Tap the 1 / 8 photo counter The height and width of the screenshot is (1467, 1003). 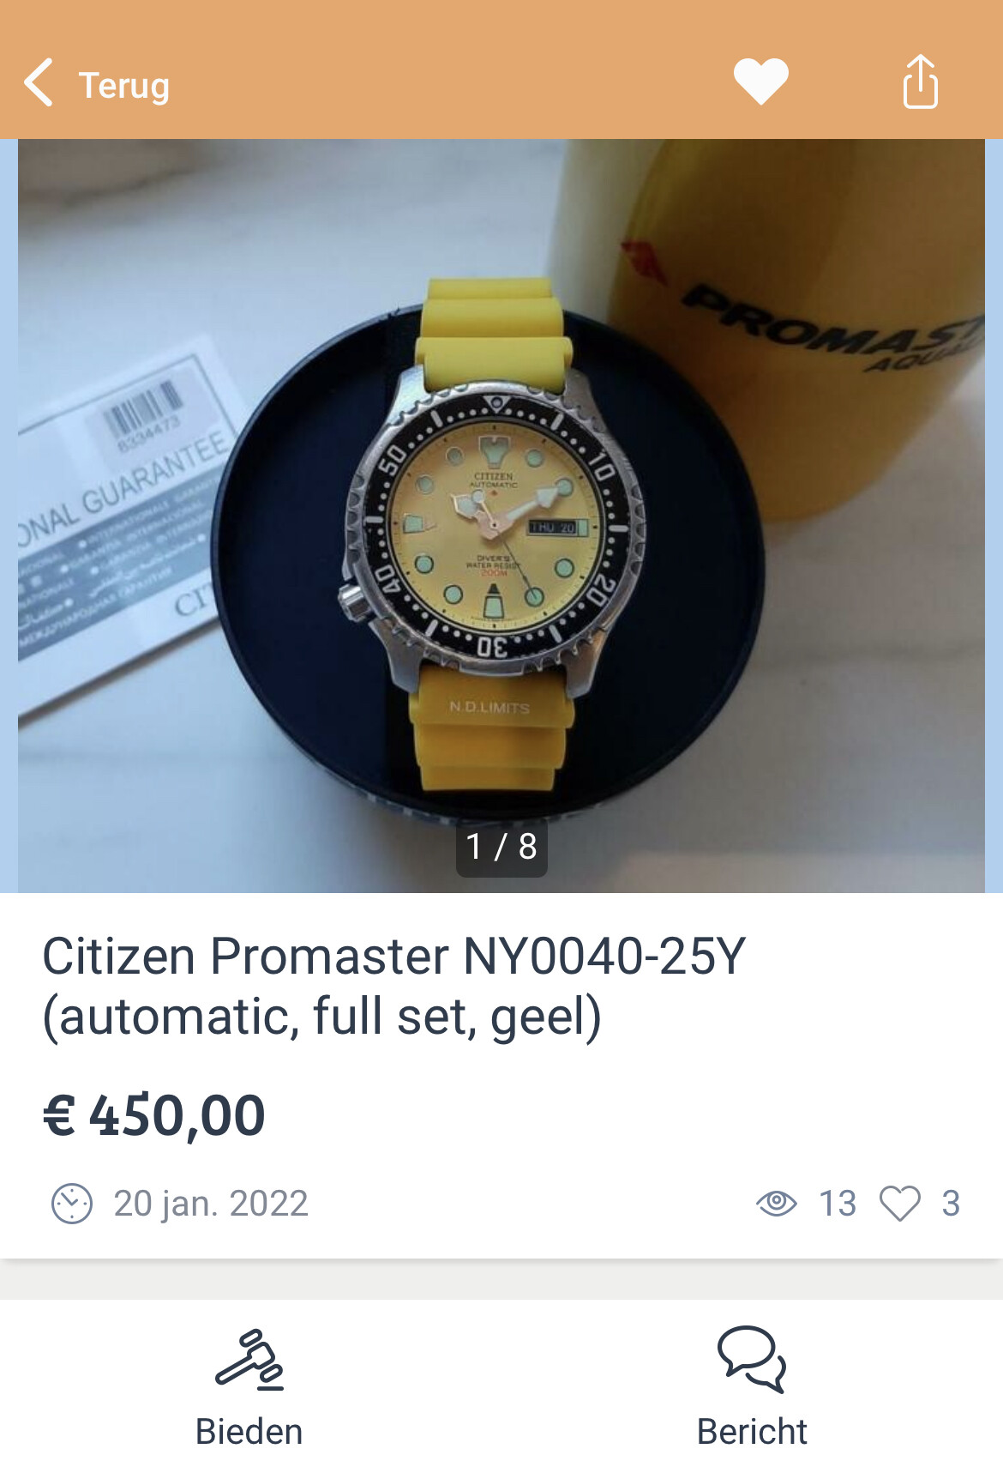click(x=501, y=848)
